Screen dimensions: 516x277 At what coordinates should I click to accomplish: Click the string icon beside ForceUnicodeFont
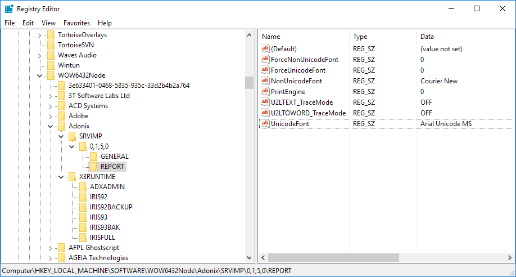[265, 70]
